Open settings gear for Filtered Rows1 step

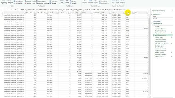(x=171, y=37)
